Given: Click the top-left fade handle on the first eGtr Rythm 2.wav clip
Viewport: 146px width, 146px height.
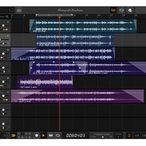Looking at the screenshot, I should (34, 62).
